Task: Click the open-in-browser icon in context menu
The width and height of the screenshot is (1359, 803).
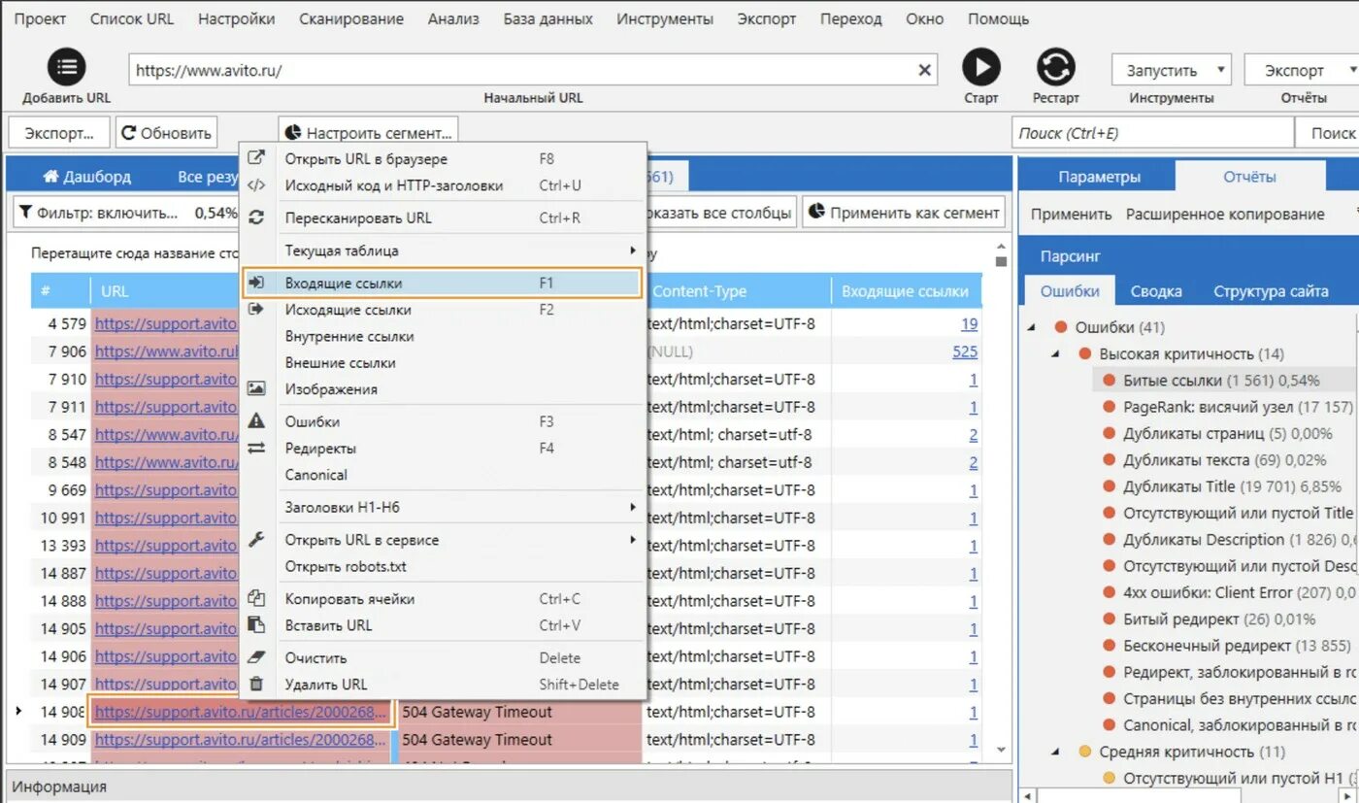Action: pyautogui.click(x=256, y=158)
